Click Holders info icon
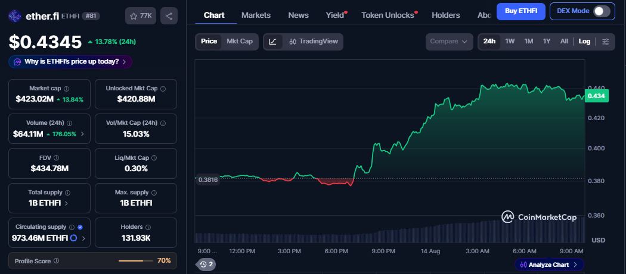The image size is (626, 274). coord(148,228)
